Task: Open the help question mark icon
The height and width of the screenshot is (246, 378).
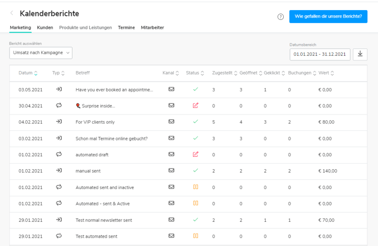Action: pyautogui.click(x=280, y=16)
